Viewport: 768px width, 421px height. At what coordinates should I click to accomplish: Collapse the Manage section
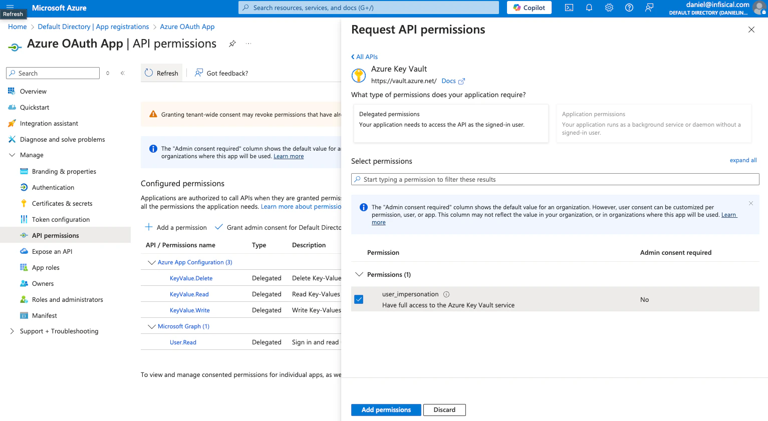[12, 155]
